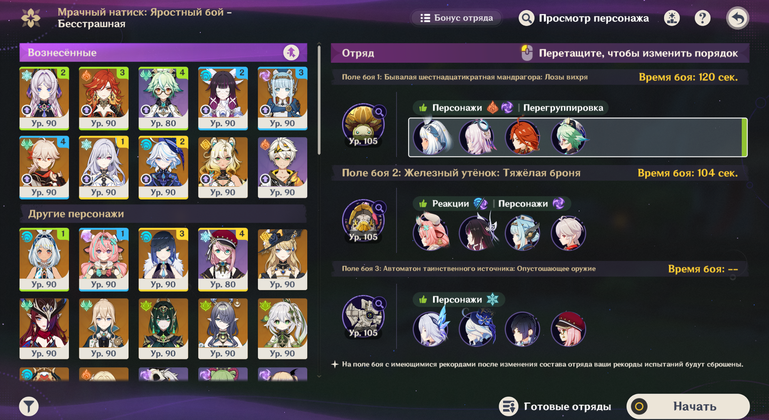
Task: Open the Бонус отряда list
Action: (x=456, y=18)
